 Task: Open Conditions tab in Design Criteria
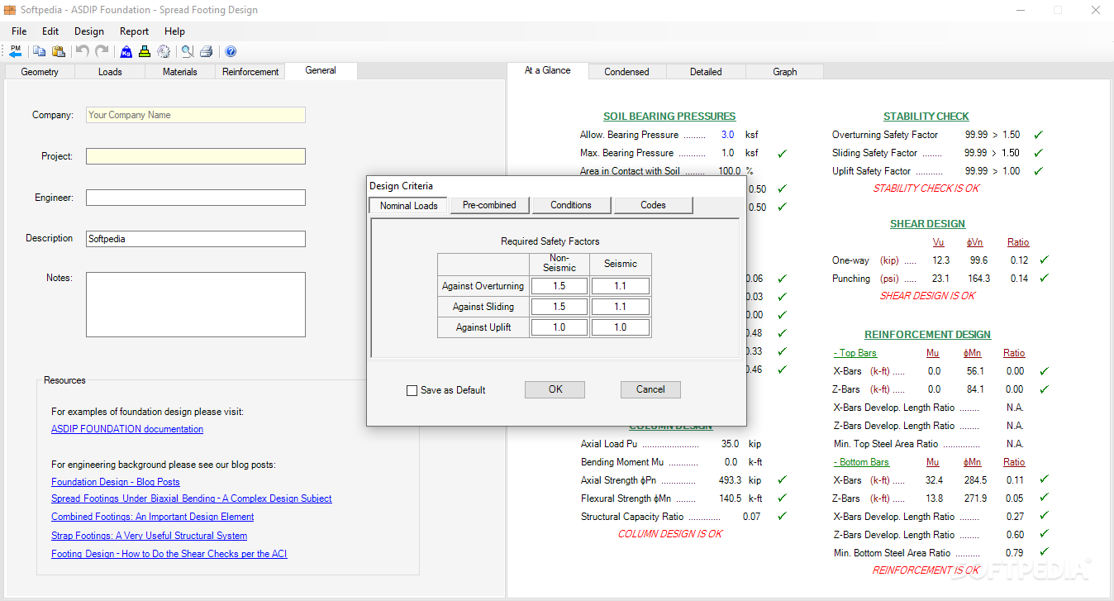[x=571, y=205]
